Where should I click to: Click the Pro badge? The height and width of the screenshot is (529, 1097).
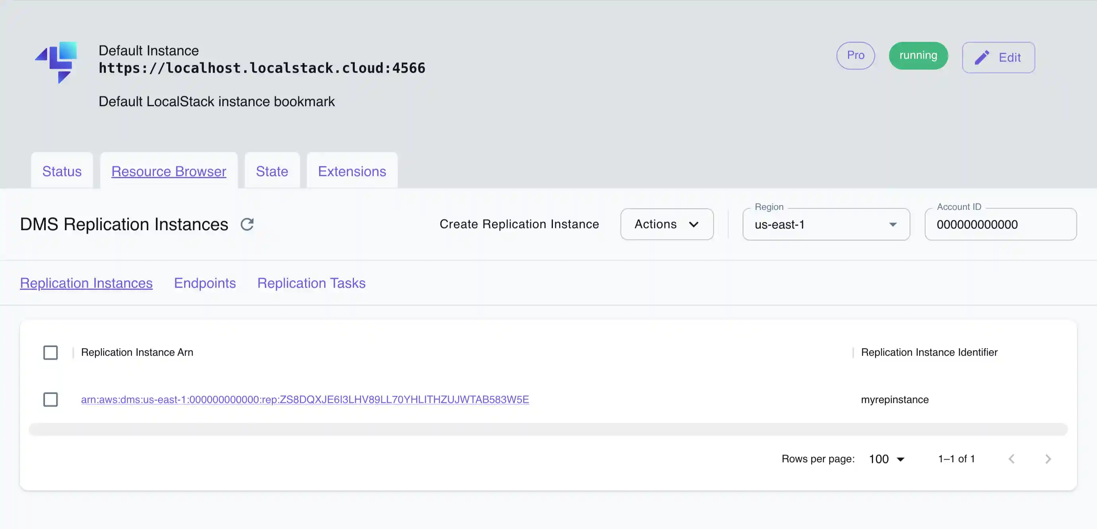tap(856, 55)
